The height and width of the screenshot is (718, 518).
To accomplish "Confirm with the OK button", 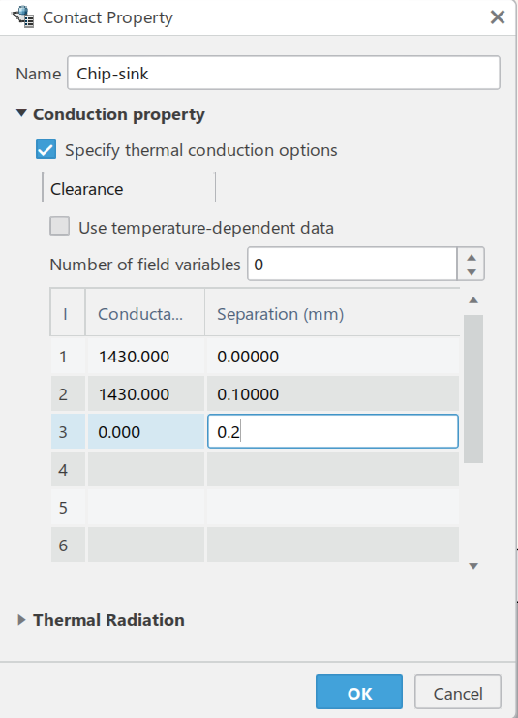I will (x=359, y=692).
